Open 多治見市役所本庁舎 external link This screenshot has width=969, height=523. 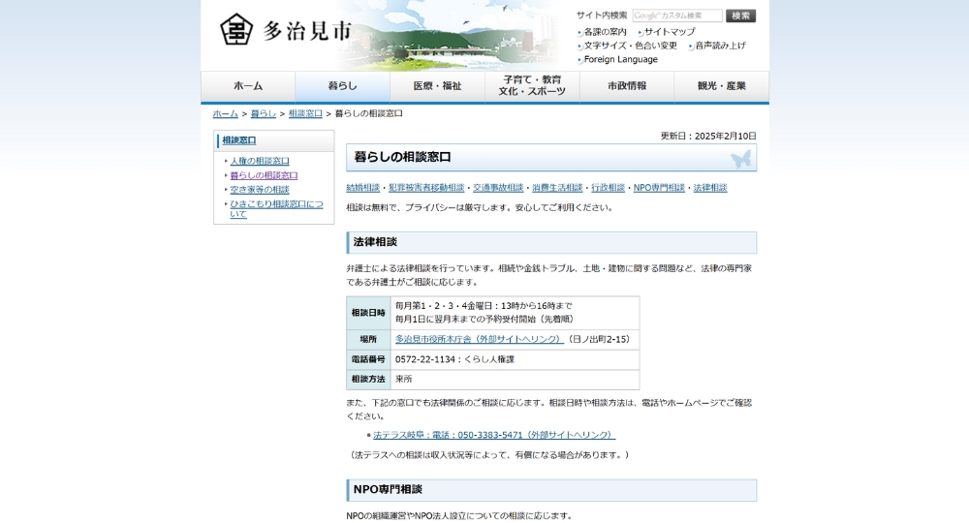click(x=480, y=340)
